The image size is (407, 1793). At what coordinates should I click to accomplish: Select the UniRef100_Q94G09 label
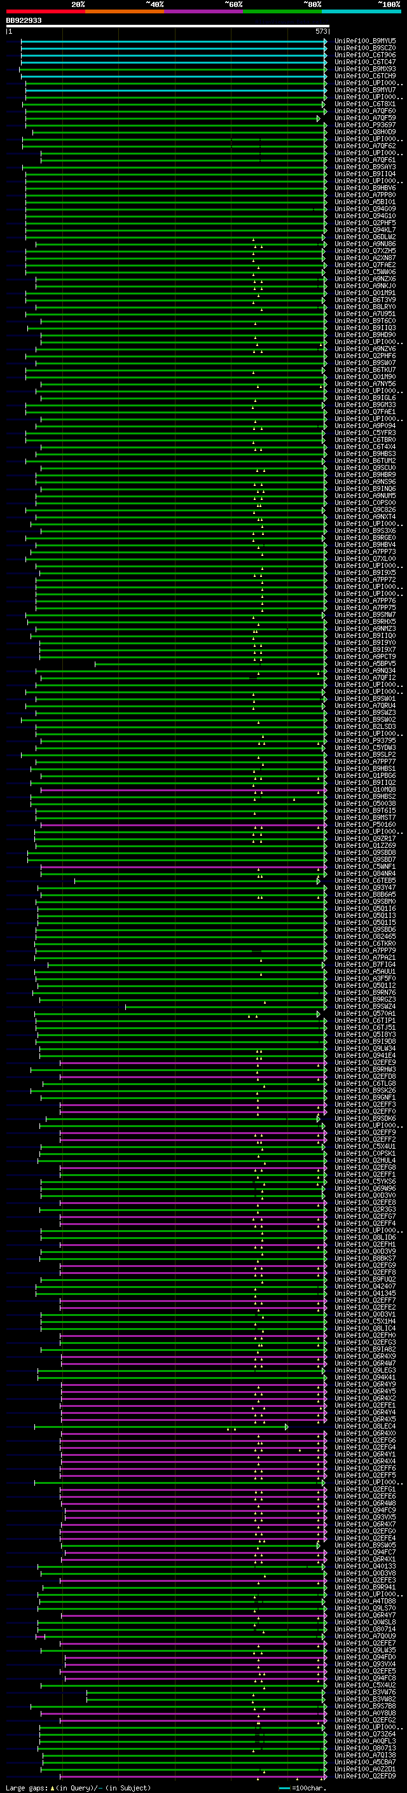click(365, 209)
